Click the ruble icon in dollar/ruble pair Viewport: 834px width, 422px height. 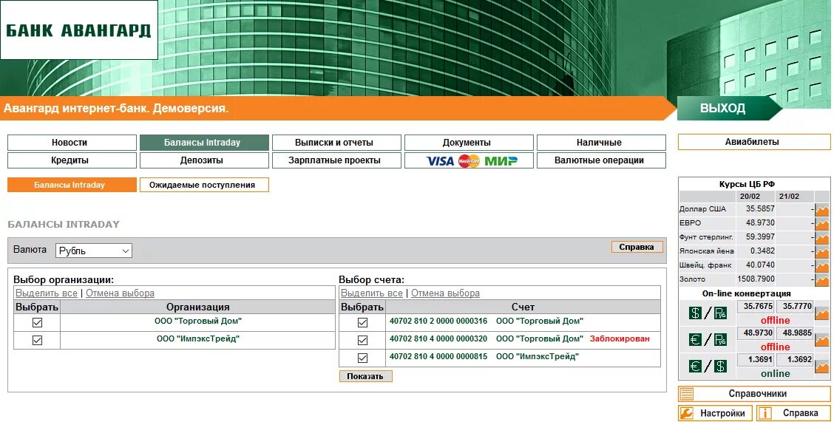[720, 313]
